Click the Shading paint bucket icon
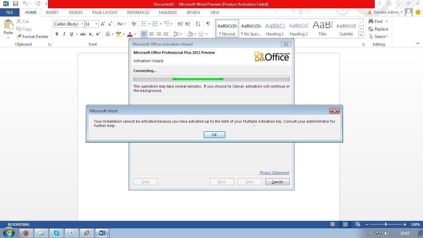 (x=190, y=34)
